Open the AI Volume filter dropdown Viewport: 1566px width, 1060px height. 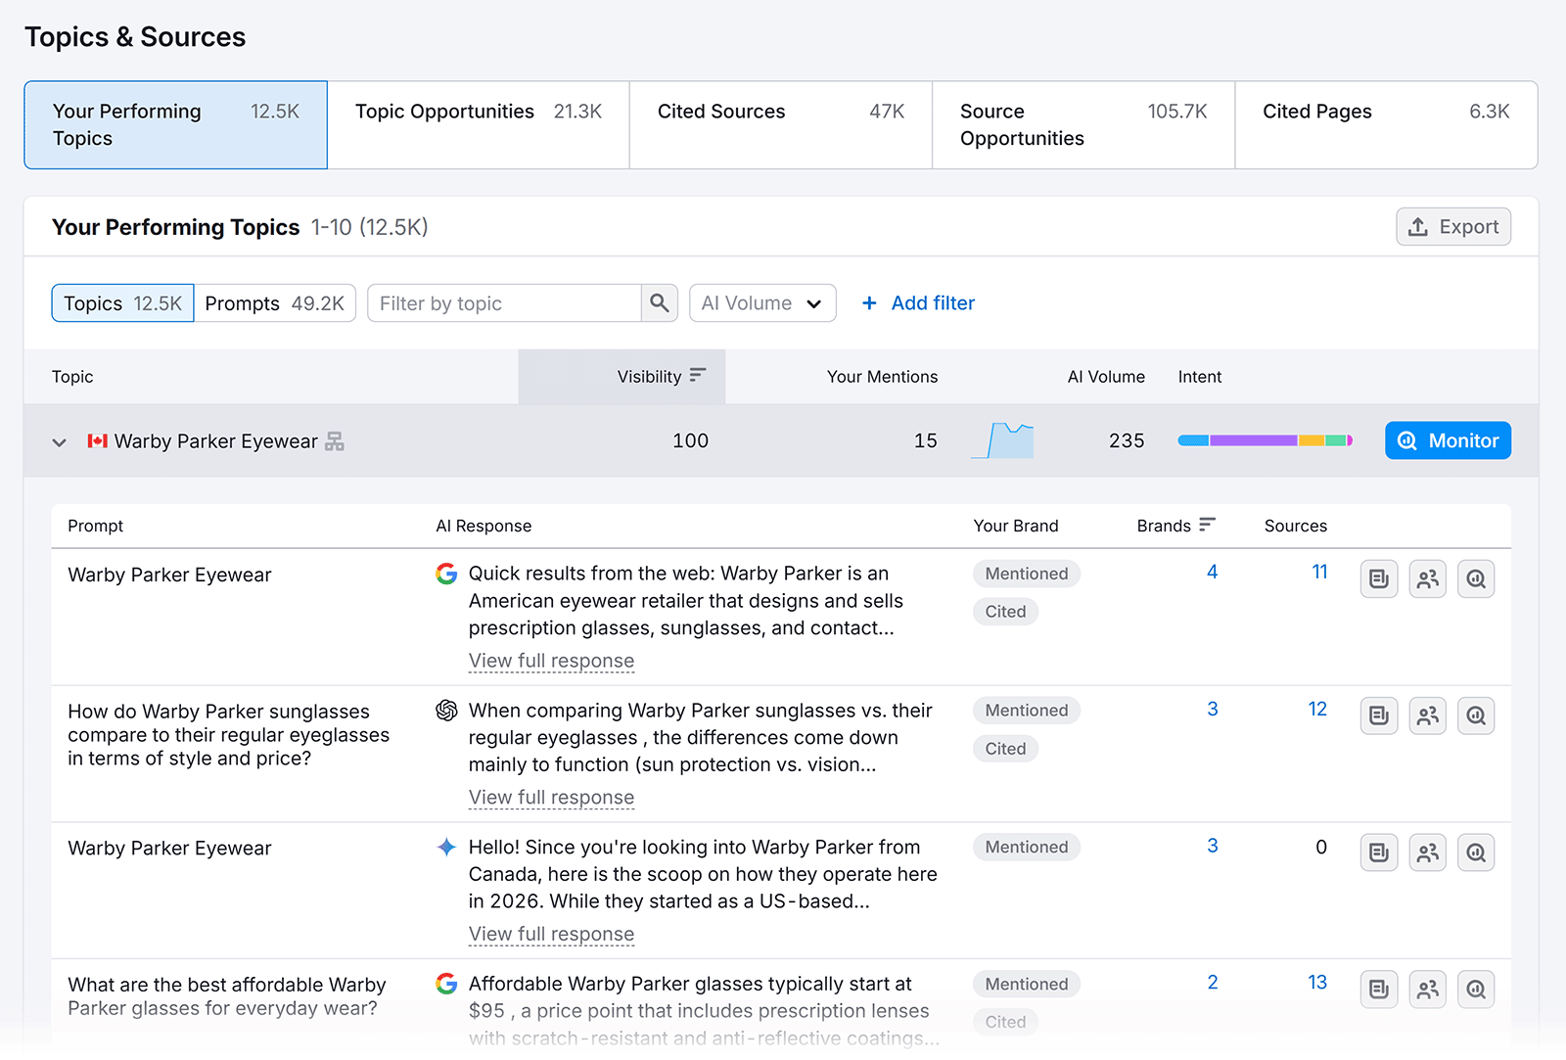(x=762, y=303)
